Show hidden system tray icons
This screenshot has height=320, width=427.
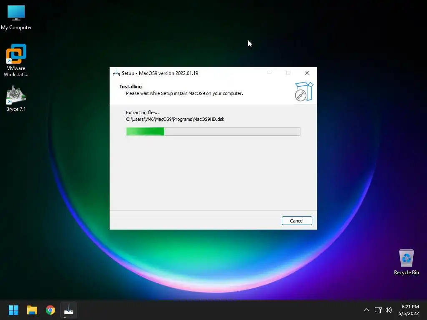[367, 310]
